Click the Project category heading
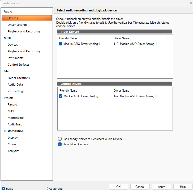This screenshot has width=193, height=190. point(8,98)
